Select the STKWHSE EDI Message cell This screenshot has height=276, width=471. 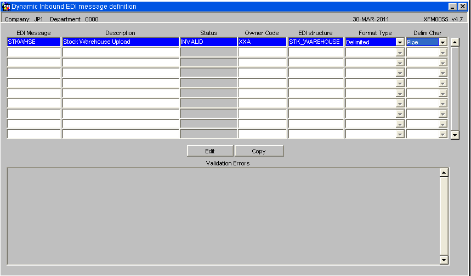(34, 42)
